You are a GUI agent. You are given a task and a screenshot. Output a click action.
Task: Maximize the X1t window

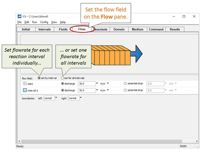tap(184, 16)
